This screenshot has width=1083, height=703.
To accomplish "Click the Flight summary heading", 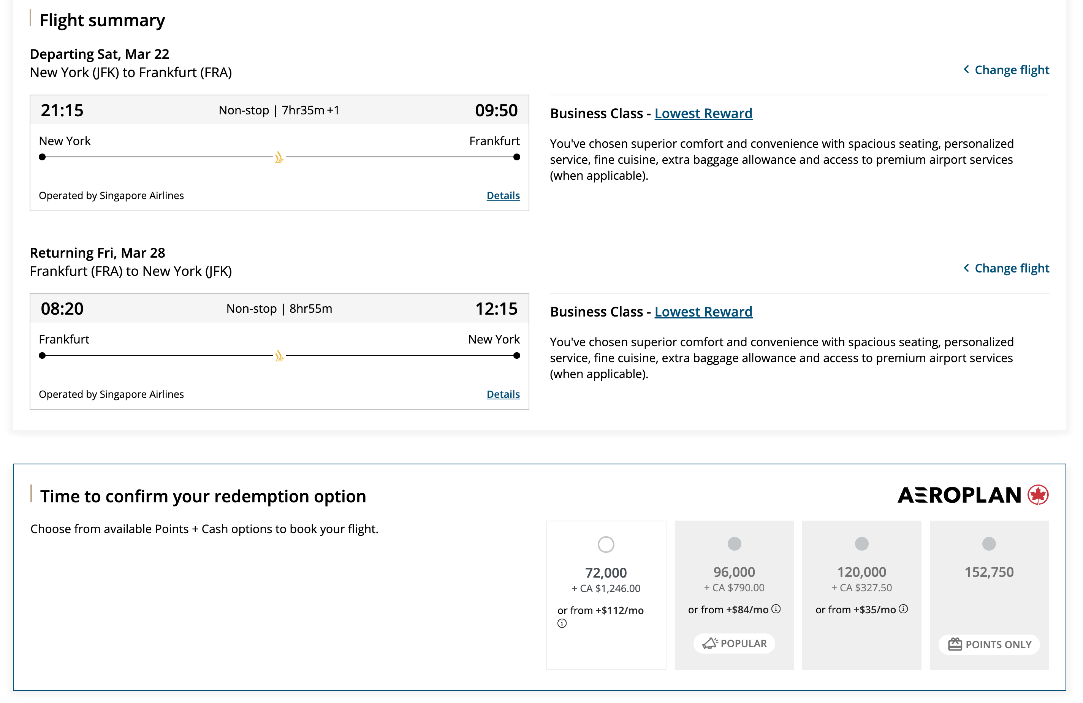I will [x=102, y=21].
